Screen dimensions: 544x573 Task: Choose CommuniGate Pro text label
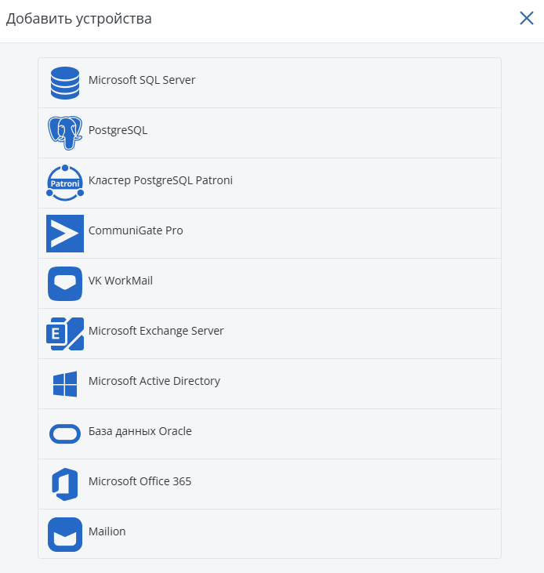click(136, 230)
